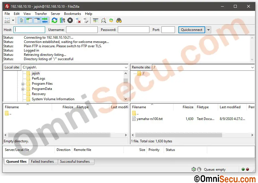Select root folder in remote tree
The width and height of the screenshot is (258, 183).
point(143,73)
